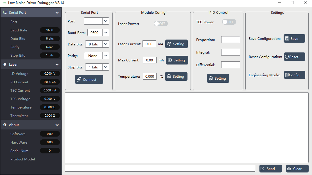Open the Baud Rate dropdown
This screenshot has width=312, height=175.
click(x=106, y=33)
